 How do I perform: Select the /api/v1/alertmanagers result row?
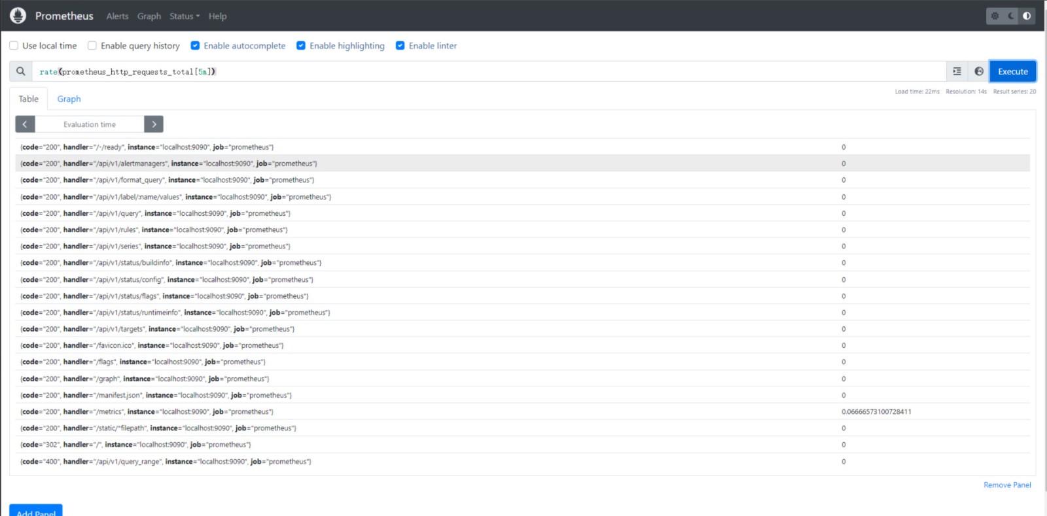point(522,163)
